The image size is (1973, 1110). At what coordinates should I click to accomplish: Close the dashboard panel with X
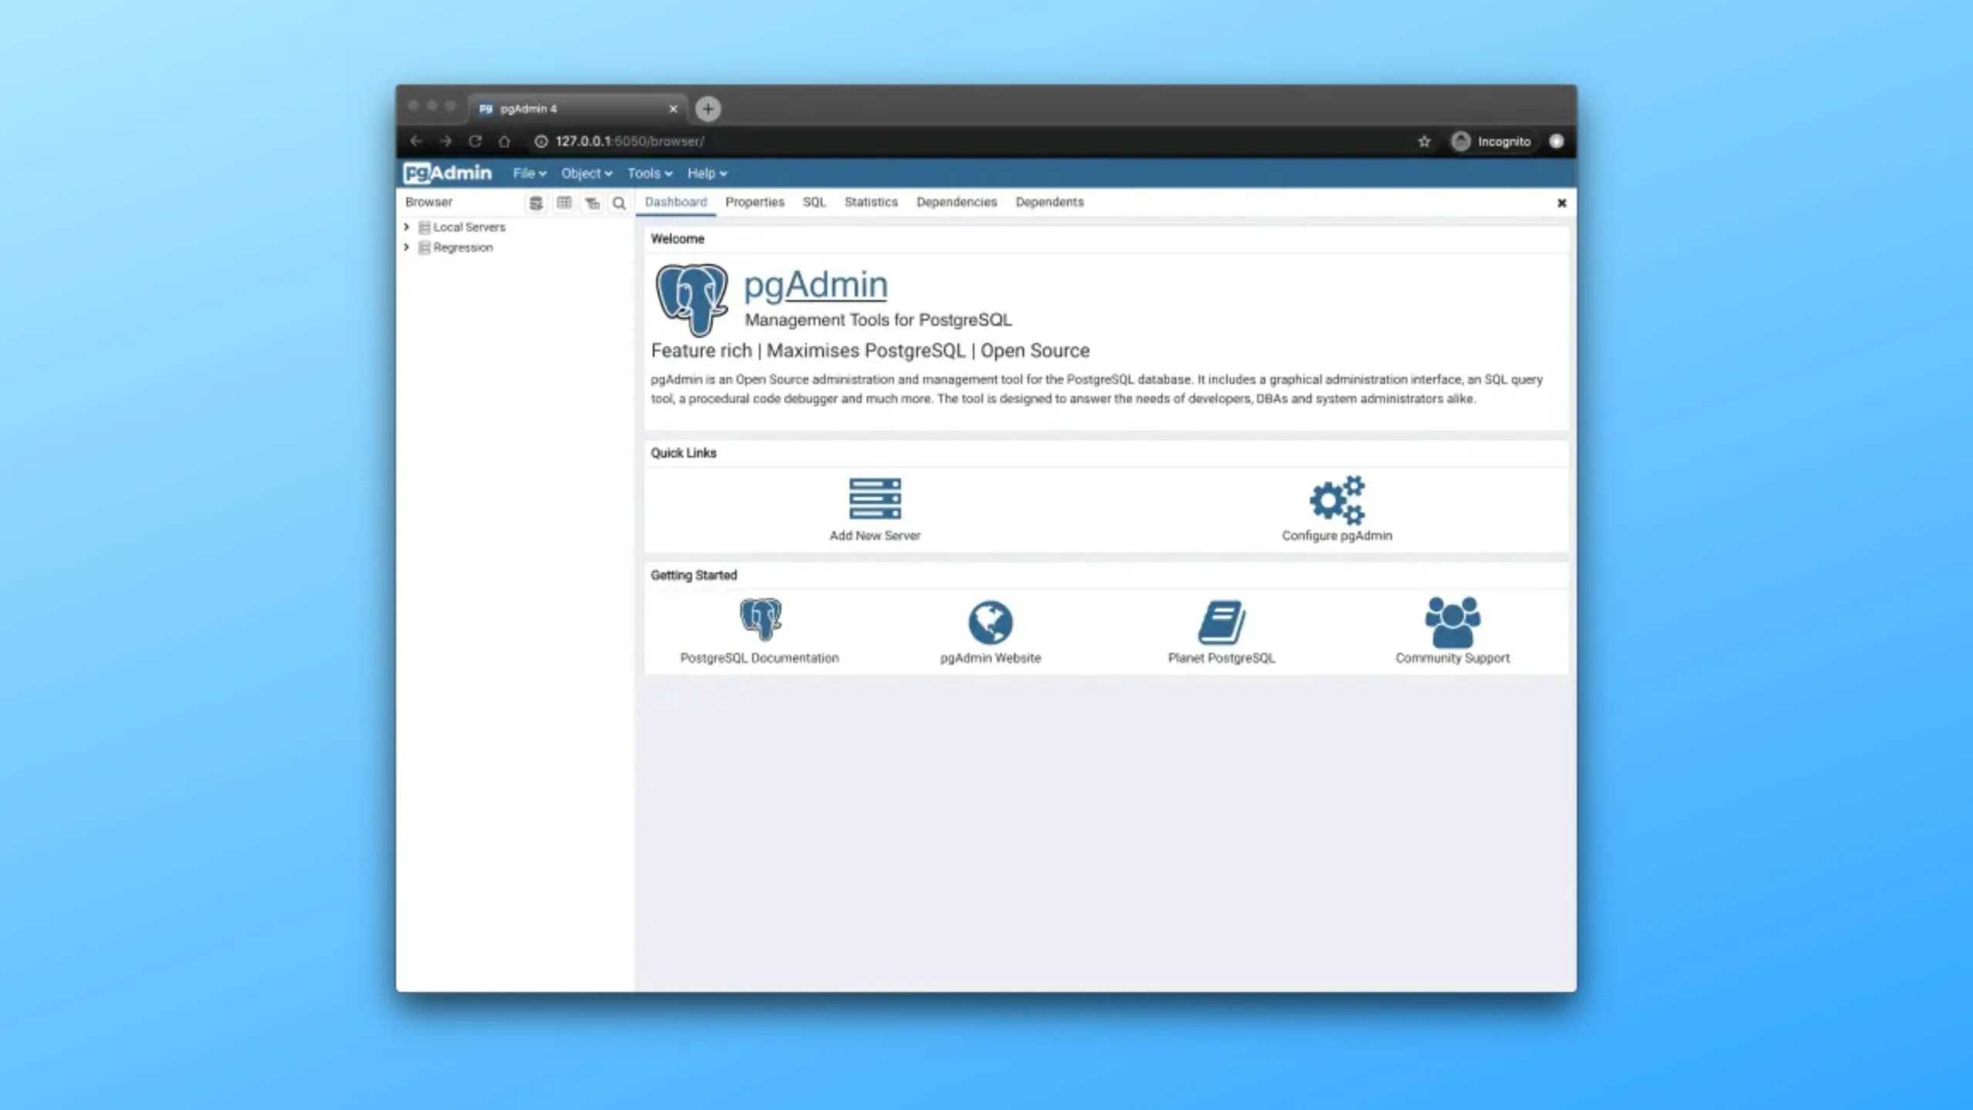pyautogui.click(x=1561, y=203)
